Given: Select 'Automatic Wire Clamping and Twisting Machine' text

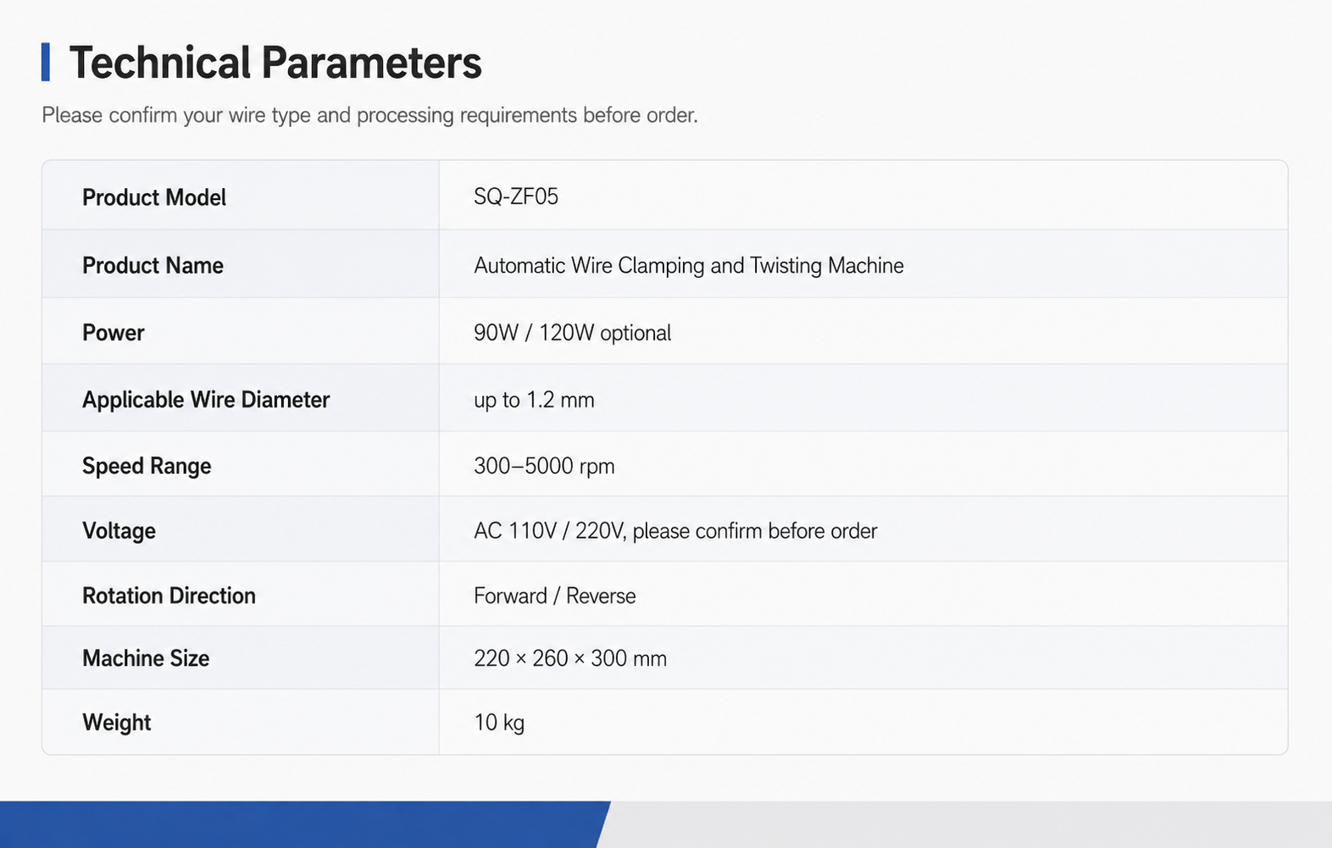Looking at the screenshot, I should click(689, 266).
